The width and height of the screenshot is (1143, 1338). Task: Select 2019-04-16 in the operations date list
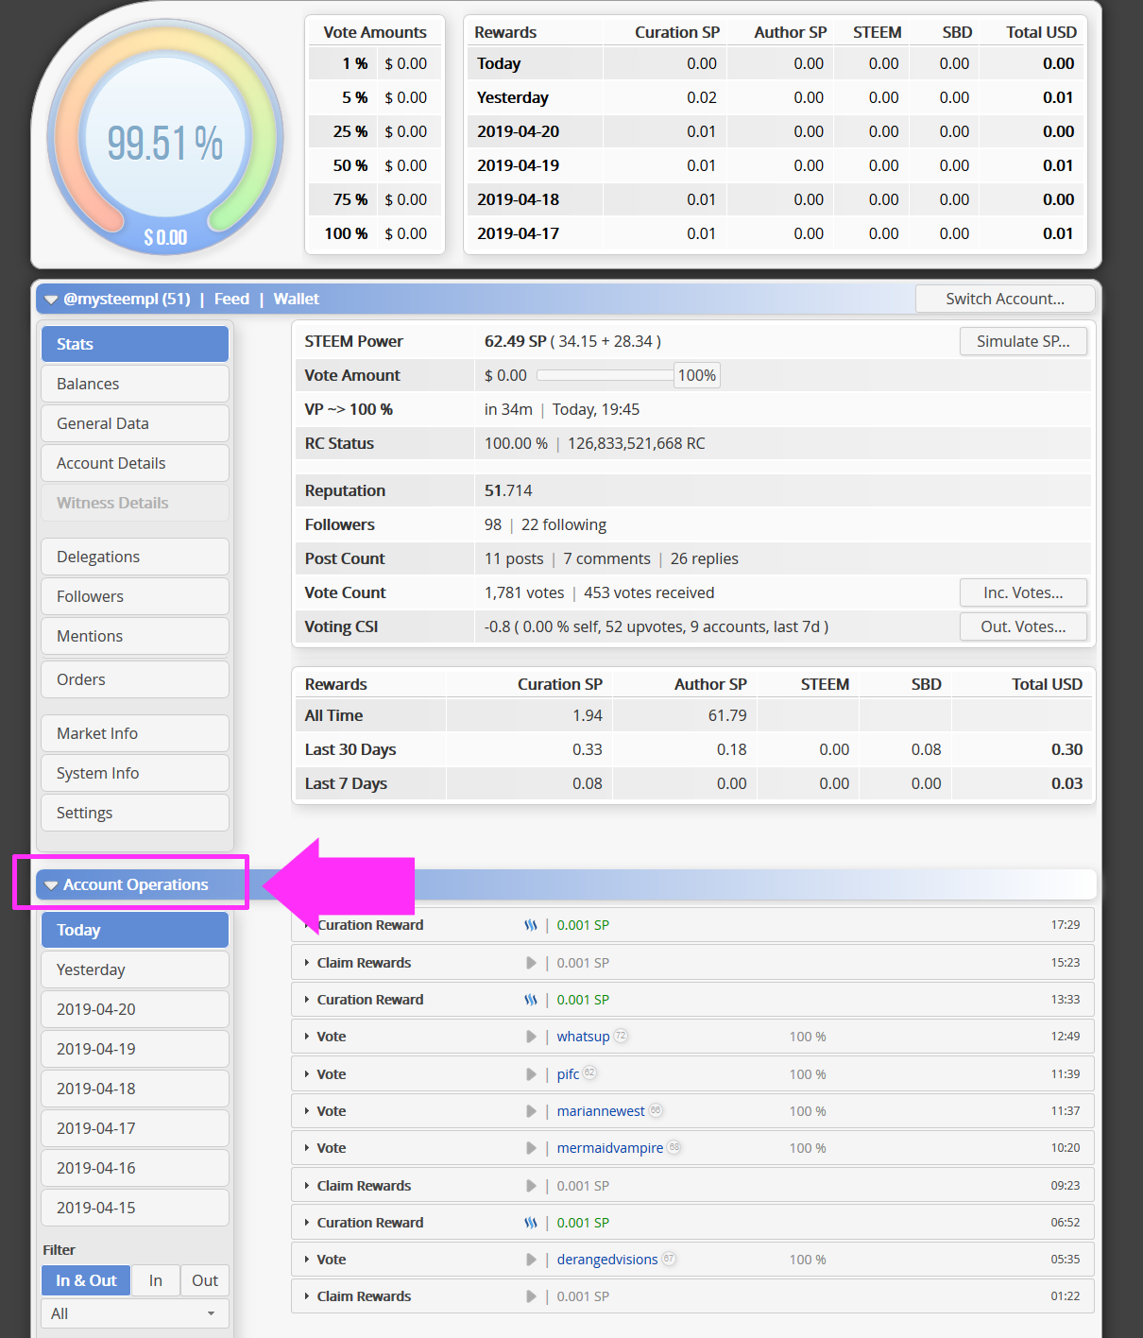click(135, 1168)
